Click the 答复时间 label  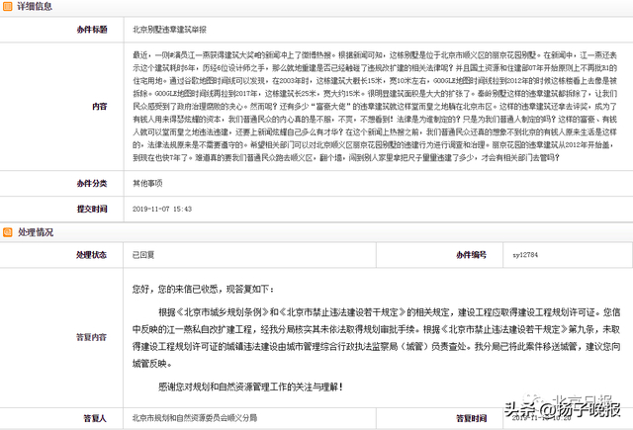(x=472, y=418)
